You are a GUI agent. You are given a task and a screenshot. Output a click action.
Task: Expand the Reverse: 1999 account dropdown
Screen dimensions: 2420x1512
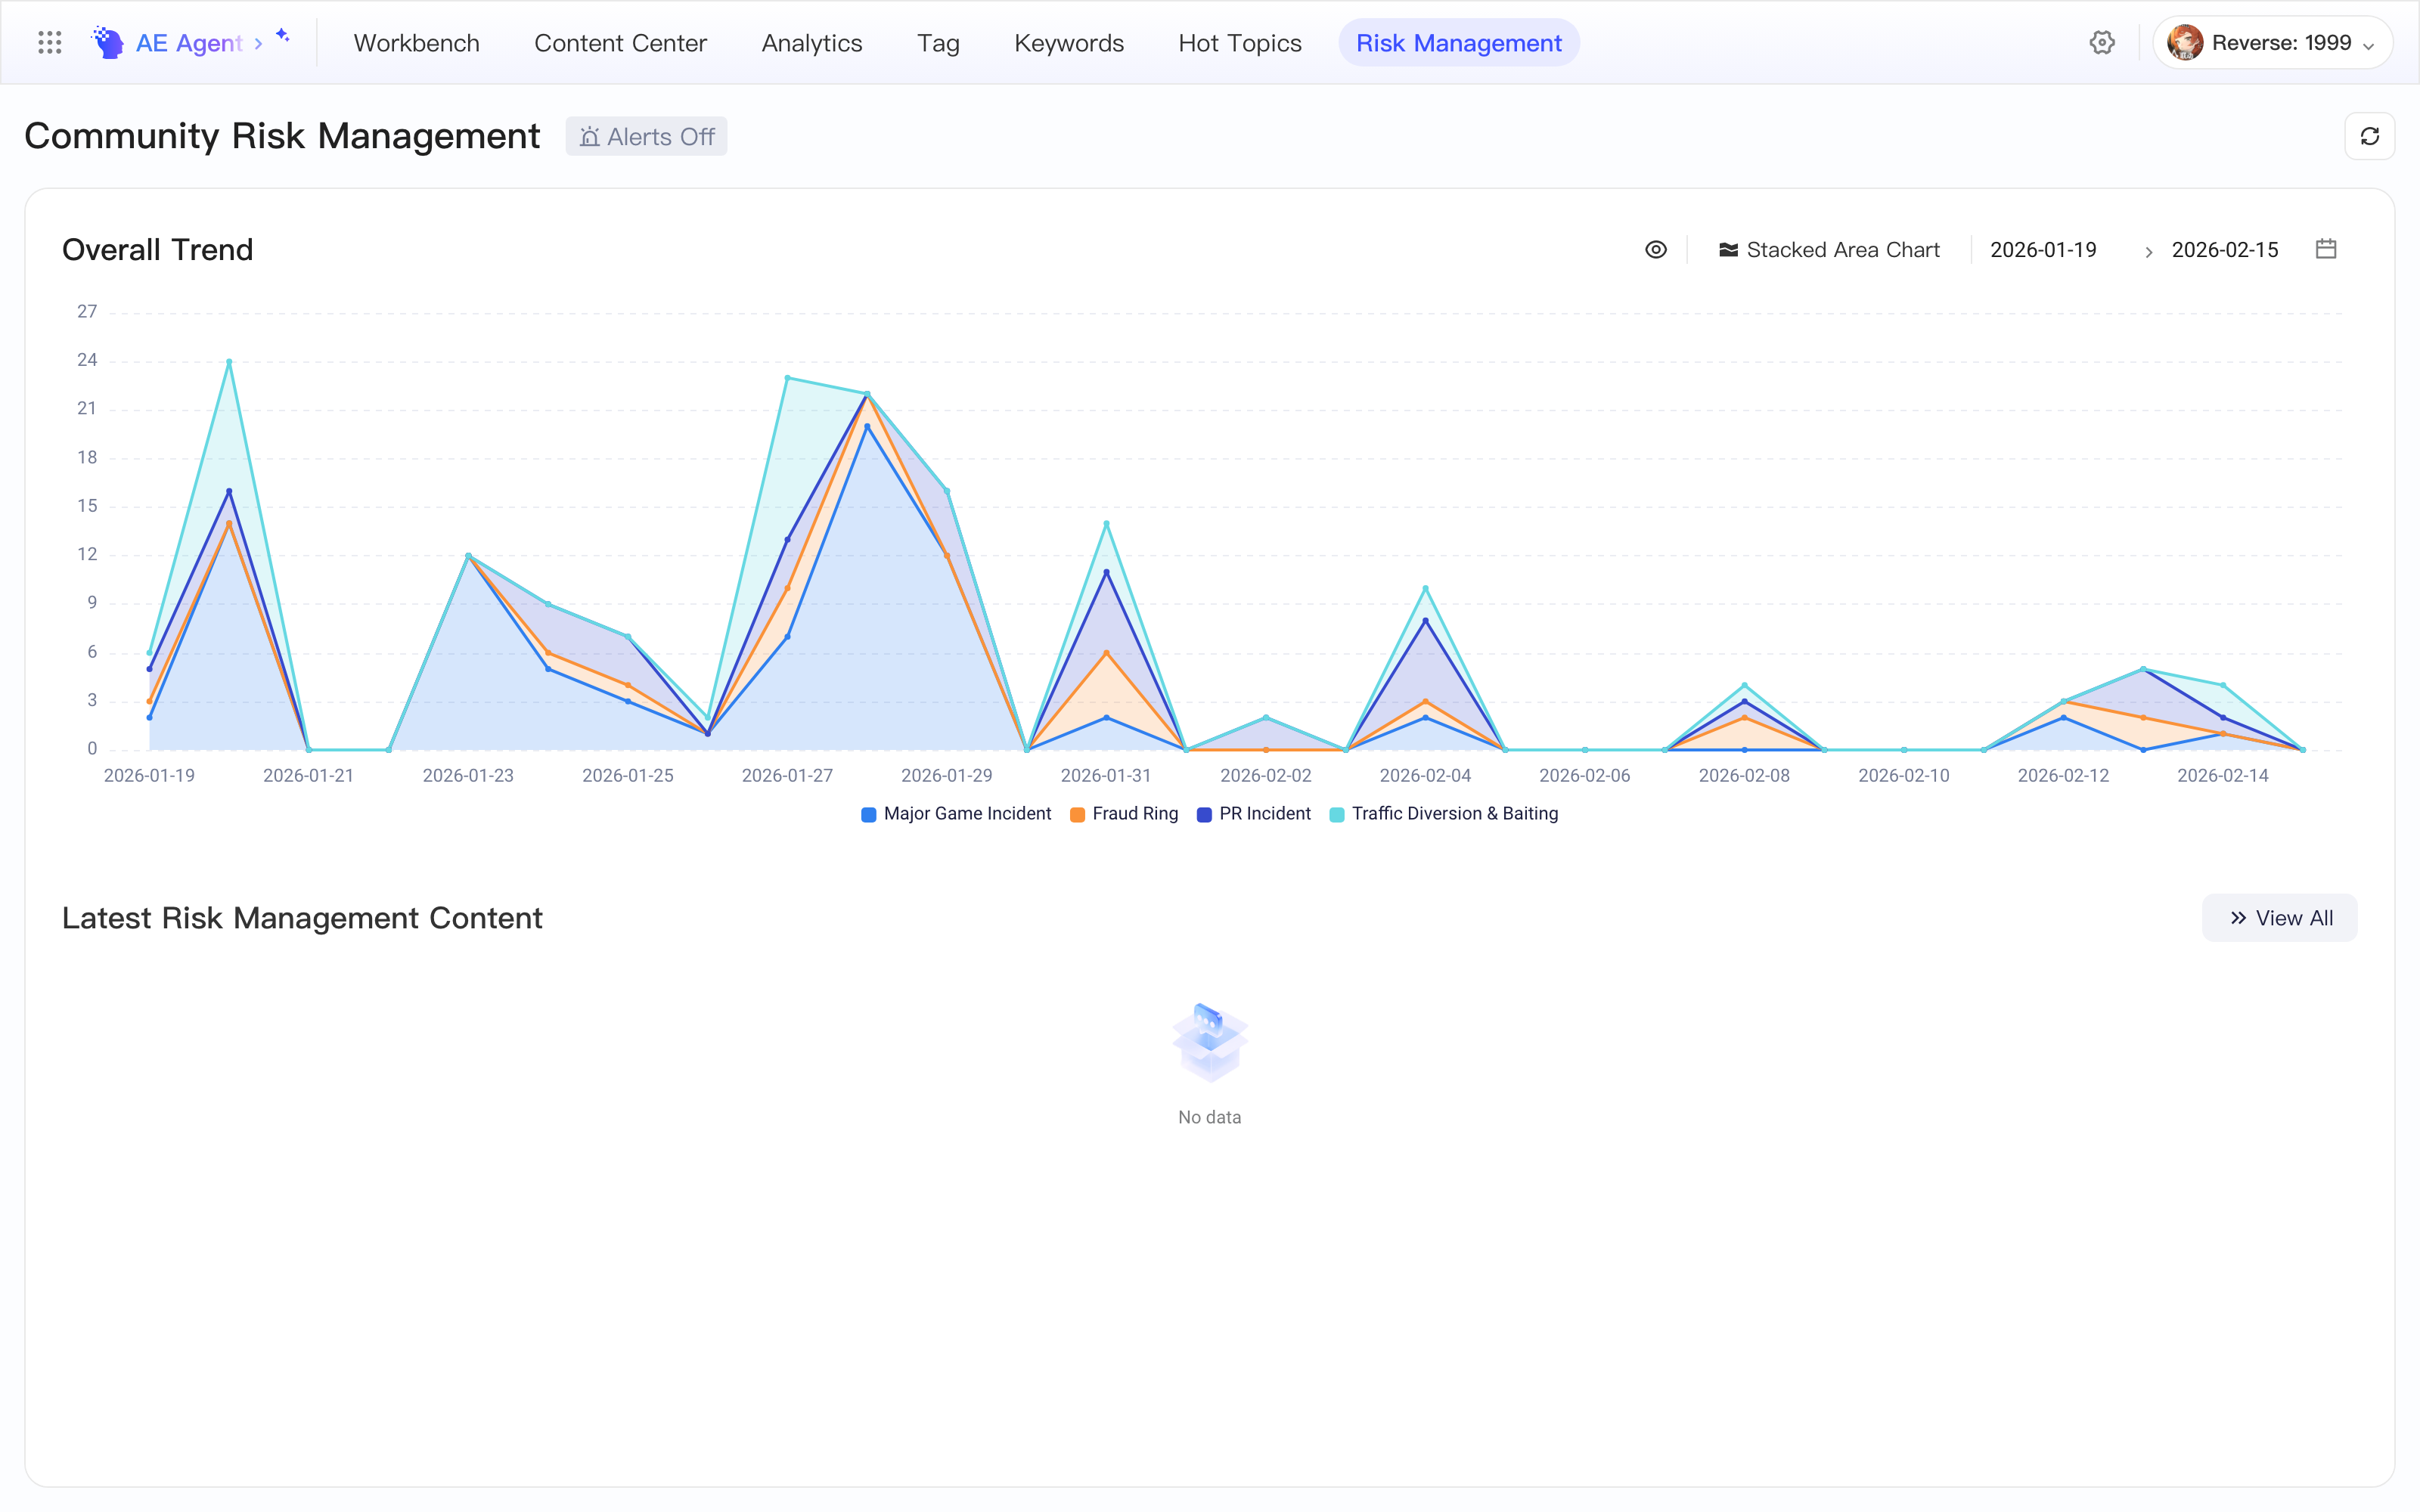[2367, 46]
